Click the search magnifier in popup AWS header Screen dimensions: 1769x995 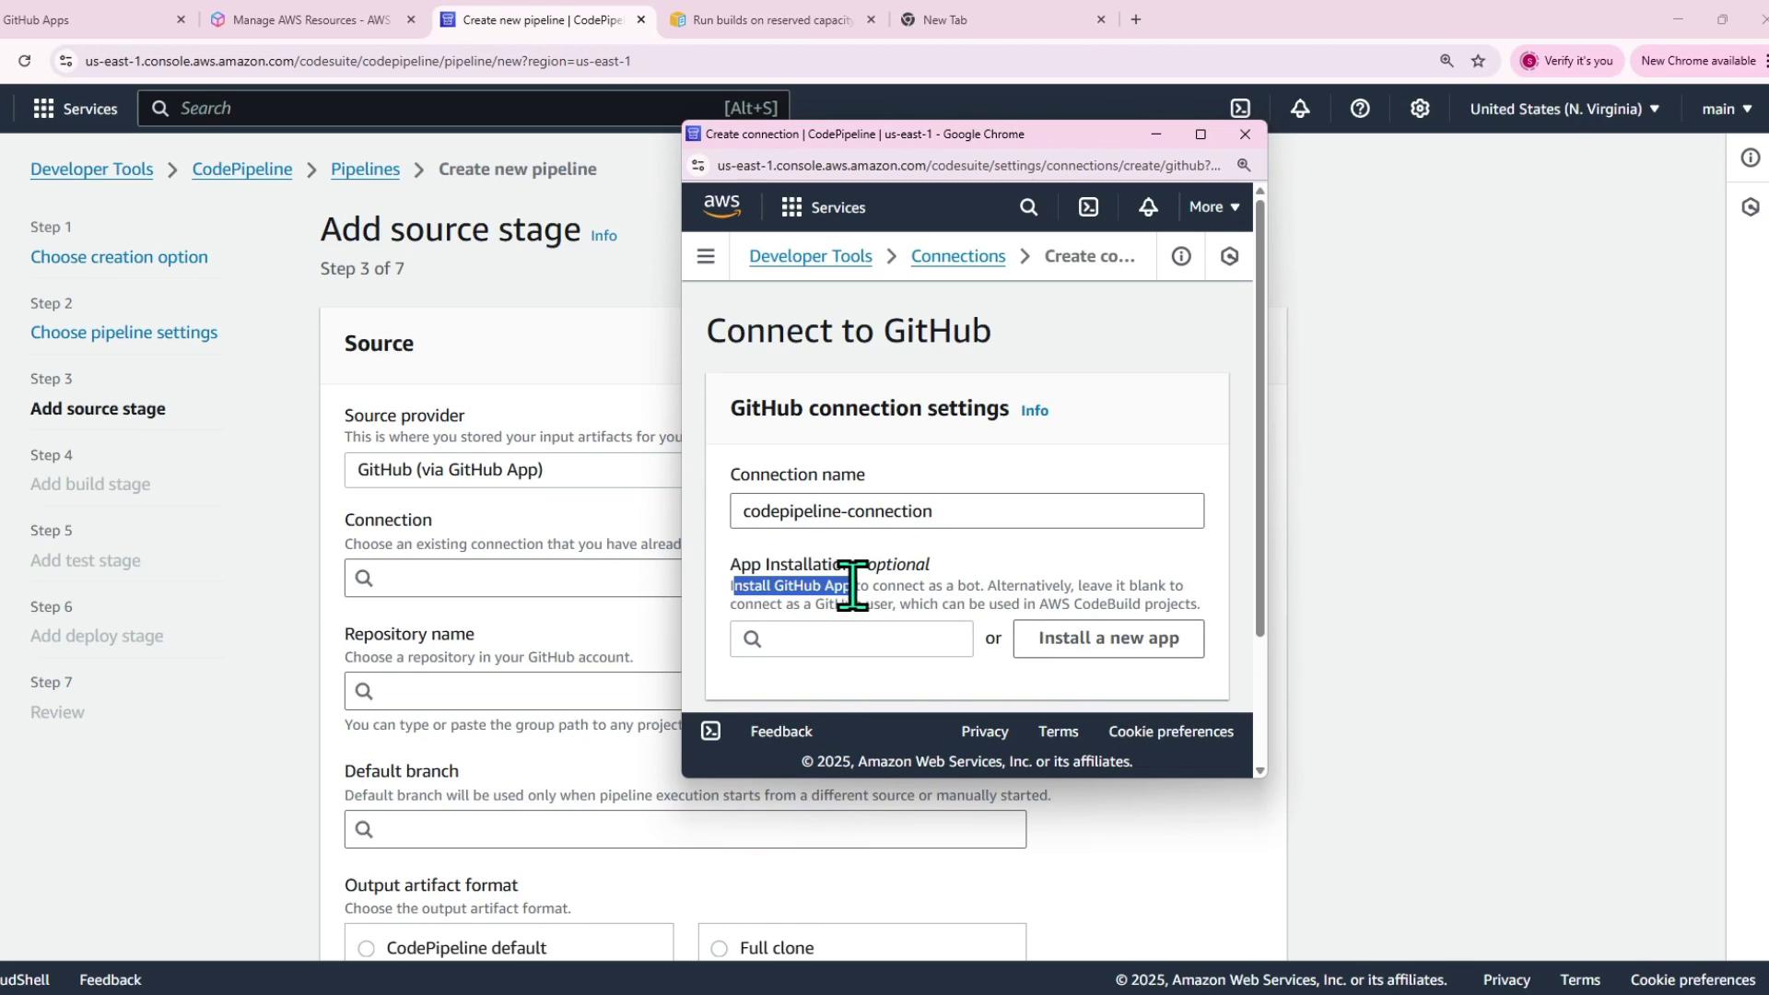pyautogui.click(x=1028, y=207)
